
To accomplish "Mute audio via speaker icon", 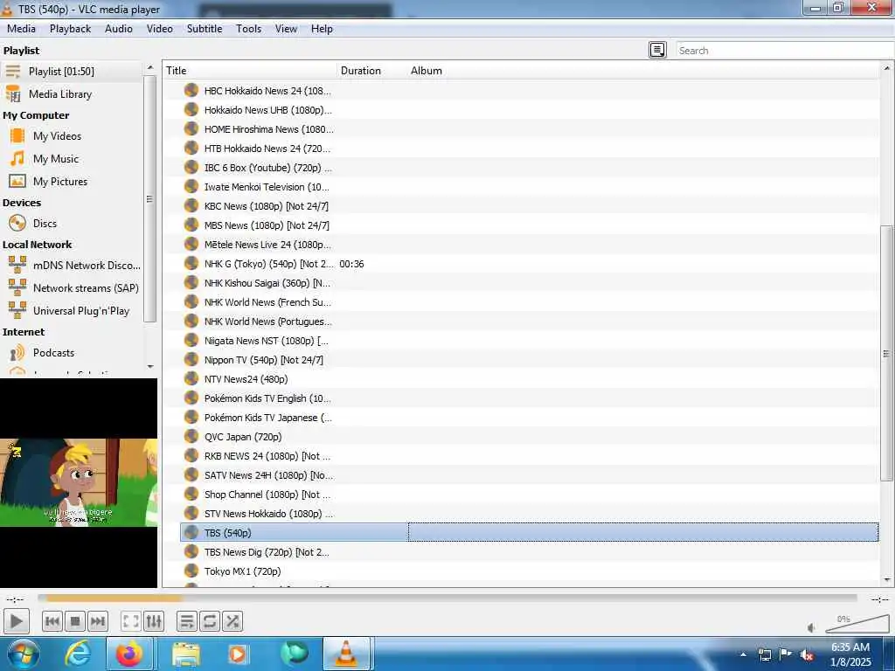I will coord(812,627).
